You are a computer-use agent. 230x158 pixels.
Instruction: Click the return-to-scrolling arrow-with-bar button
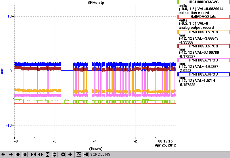[x=86, y=155]
